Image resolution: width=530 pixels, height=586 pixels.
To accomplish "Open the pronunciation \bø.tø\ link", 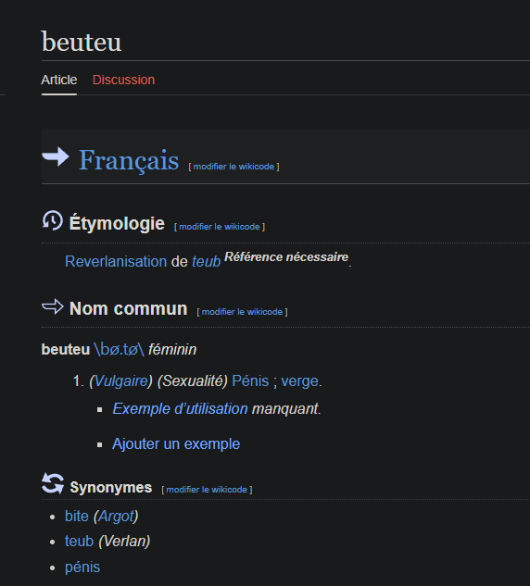I will (119, 349).
